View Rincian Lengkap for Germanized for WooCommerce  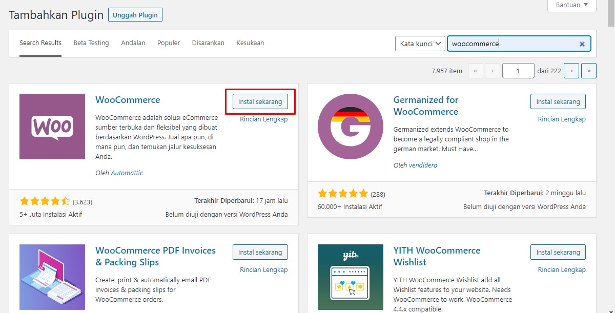click(x=562, y=119)
